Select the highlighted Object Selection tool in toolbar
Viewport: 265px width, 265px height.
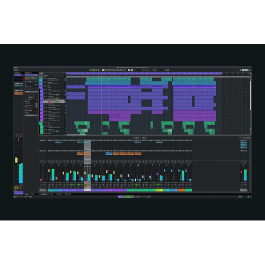click(x=103, y=70)
